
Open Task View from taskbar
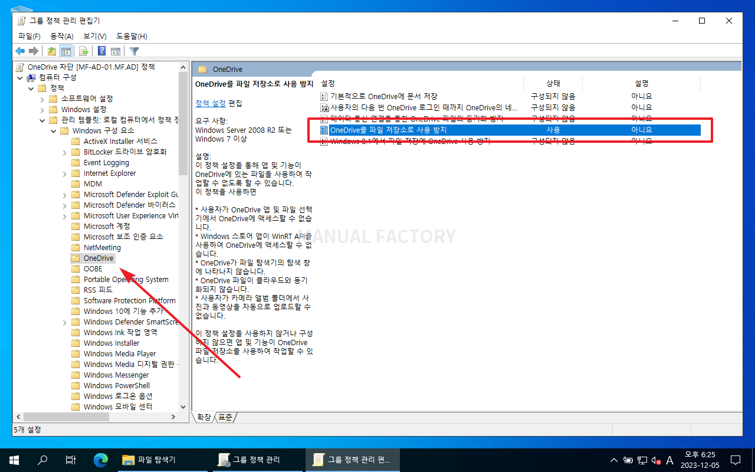71,460
